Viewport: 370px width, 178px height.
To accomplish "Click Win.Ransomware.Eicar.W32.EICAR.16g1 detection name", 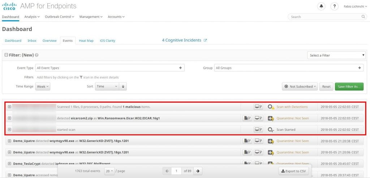I will coord(129,118).
